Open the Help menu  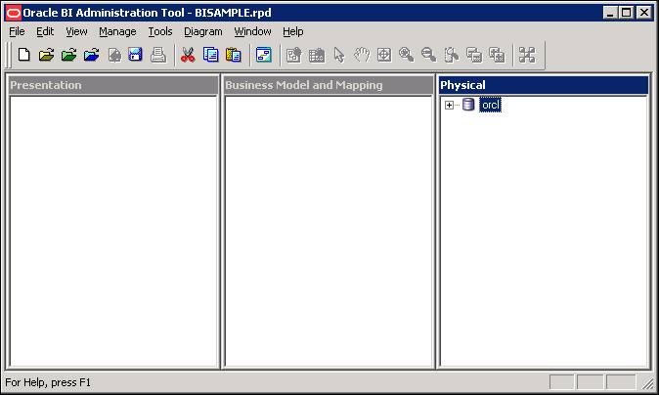pos(293,31)
